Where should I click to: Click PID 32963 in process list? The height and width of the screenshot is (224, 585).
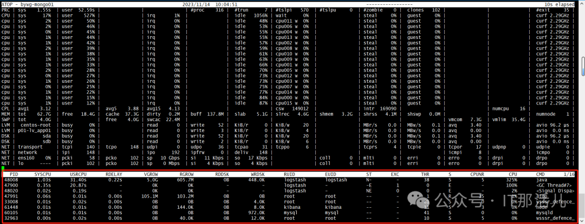click(11, 219)
